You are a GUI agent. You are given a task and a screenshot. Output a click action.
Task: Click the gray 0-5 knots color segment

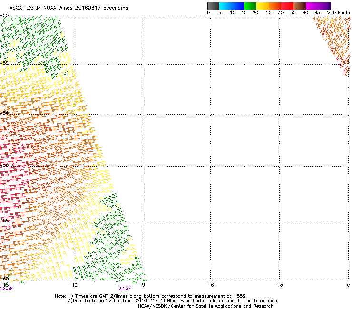tap(213, 6)
